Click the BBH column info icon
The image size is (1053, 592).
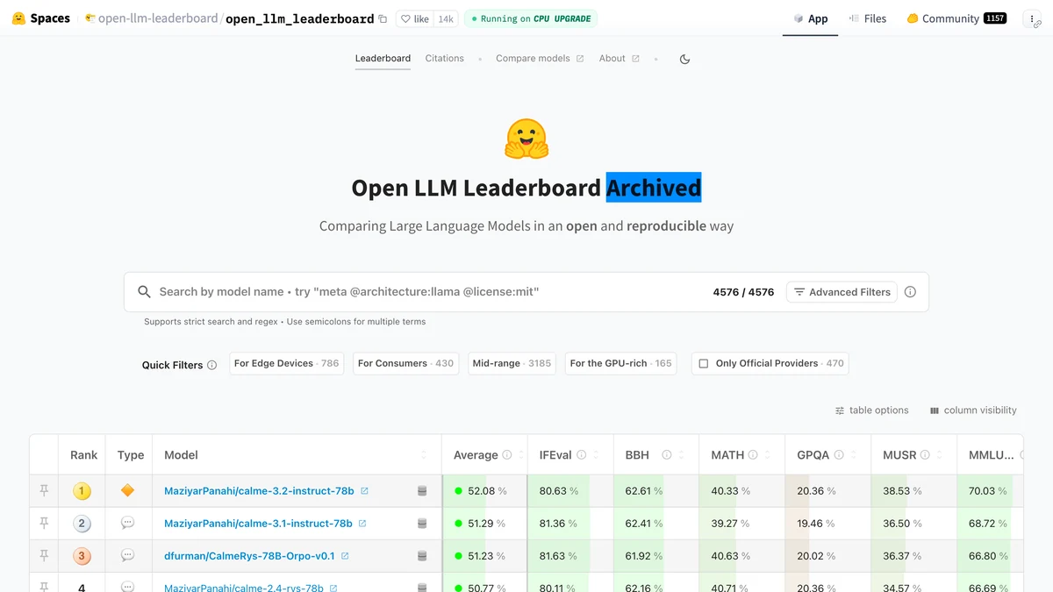pos(666,455)
